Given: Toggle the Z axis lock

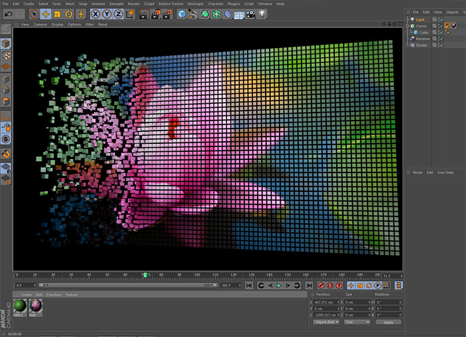Looking at the screenshot, I should pyautogui.click(x=118, y=14).
